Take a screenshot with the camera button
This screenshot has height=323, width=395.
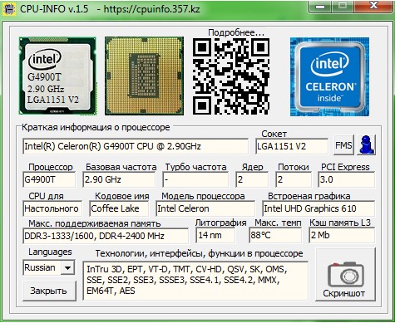pyautogui.click(x=346, y=274)
